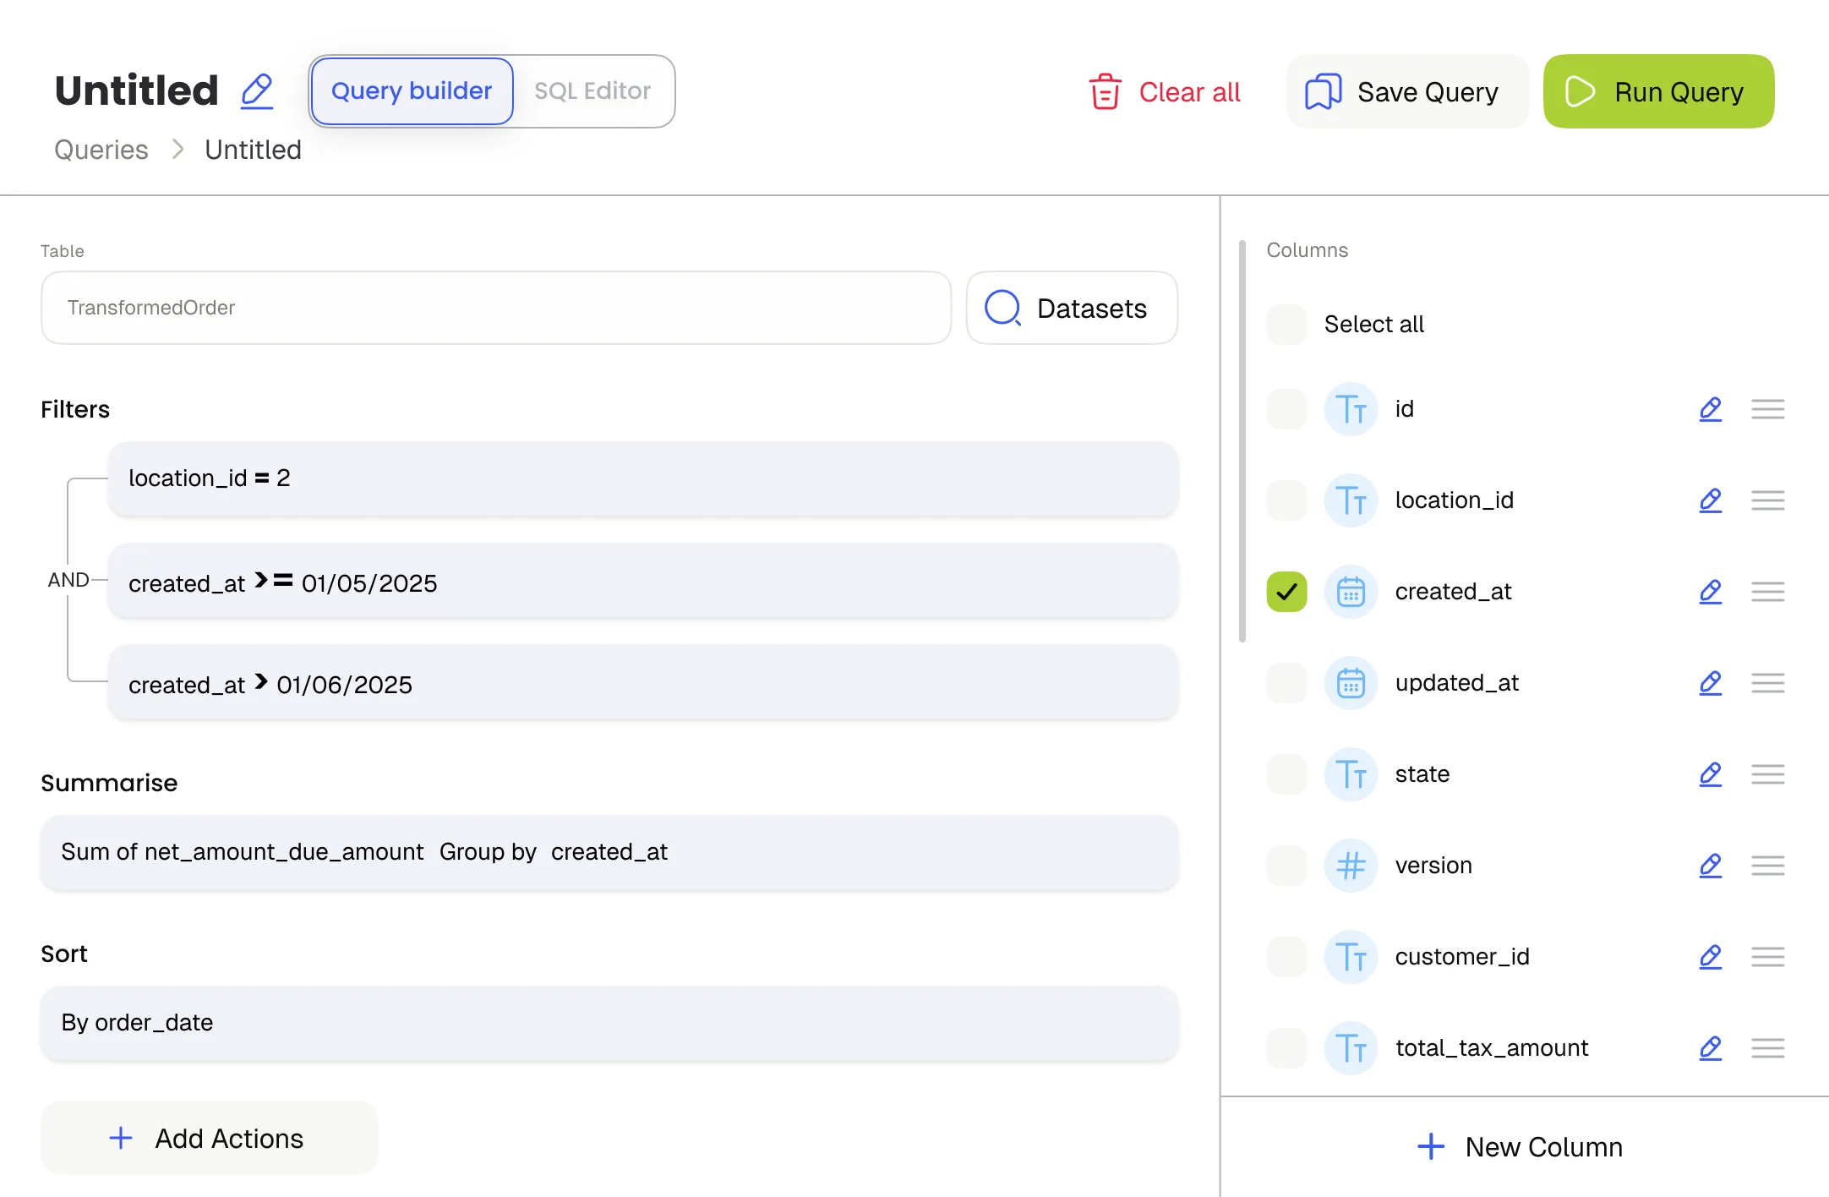This screenshot has height=1197, width=1829.
Task: Switch to the SQL Editor tab
Action: coord(592,91)
